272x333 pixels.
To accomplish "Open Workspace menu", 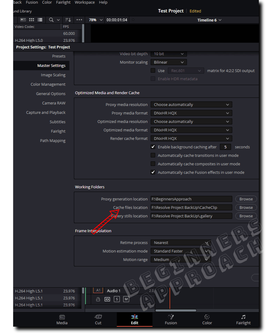I will pos(85,2).
